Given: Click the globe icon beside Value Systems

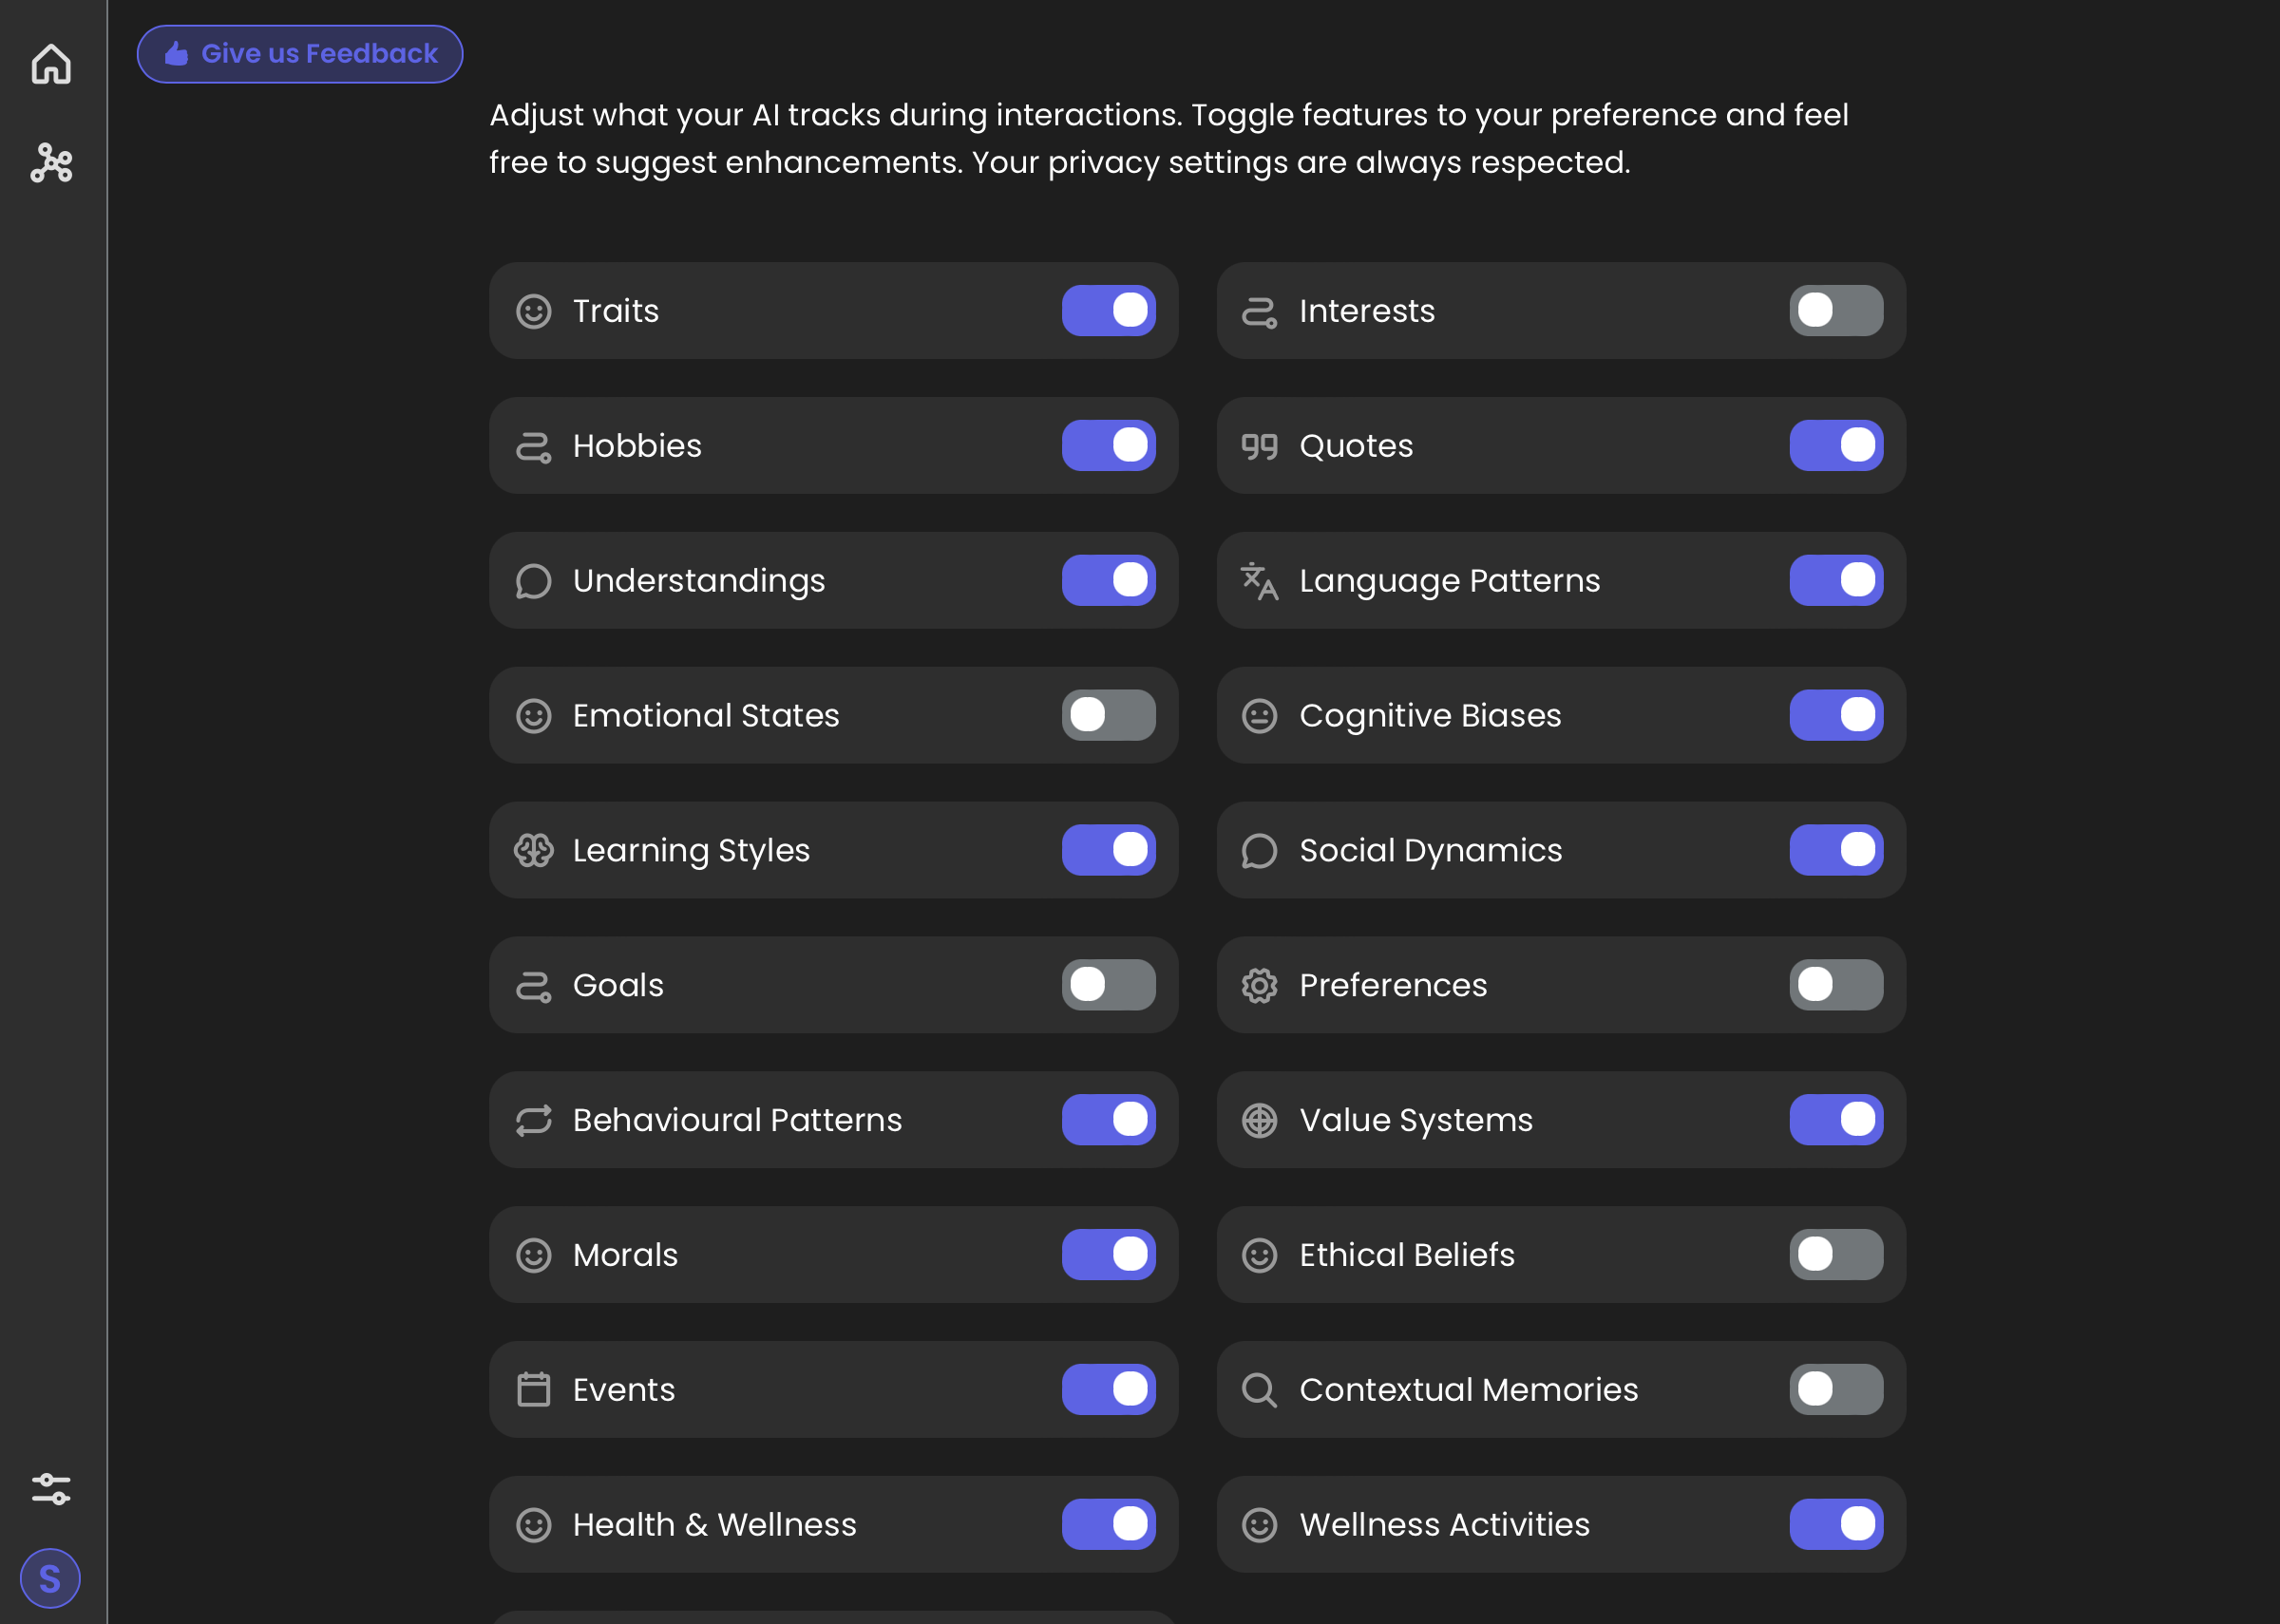Looking at the screenshot, I should click(x=1259, y=1120).
